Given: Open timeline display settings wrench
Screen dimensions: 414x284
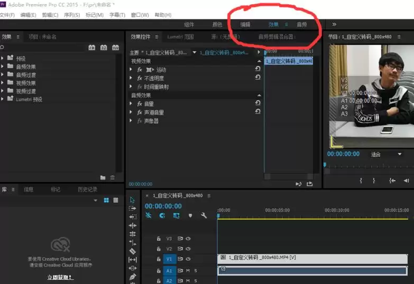Looking at the screenshot, I should [204, 215].
